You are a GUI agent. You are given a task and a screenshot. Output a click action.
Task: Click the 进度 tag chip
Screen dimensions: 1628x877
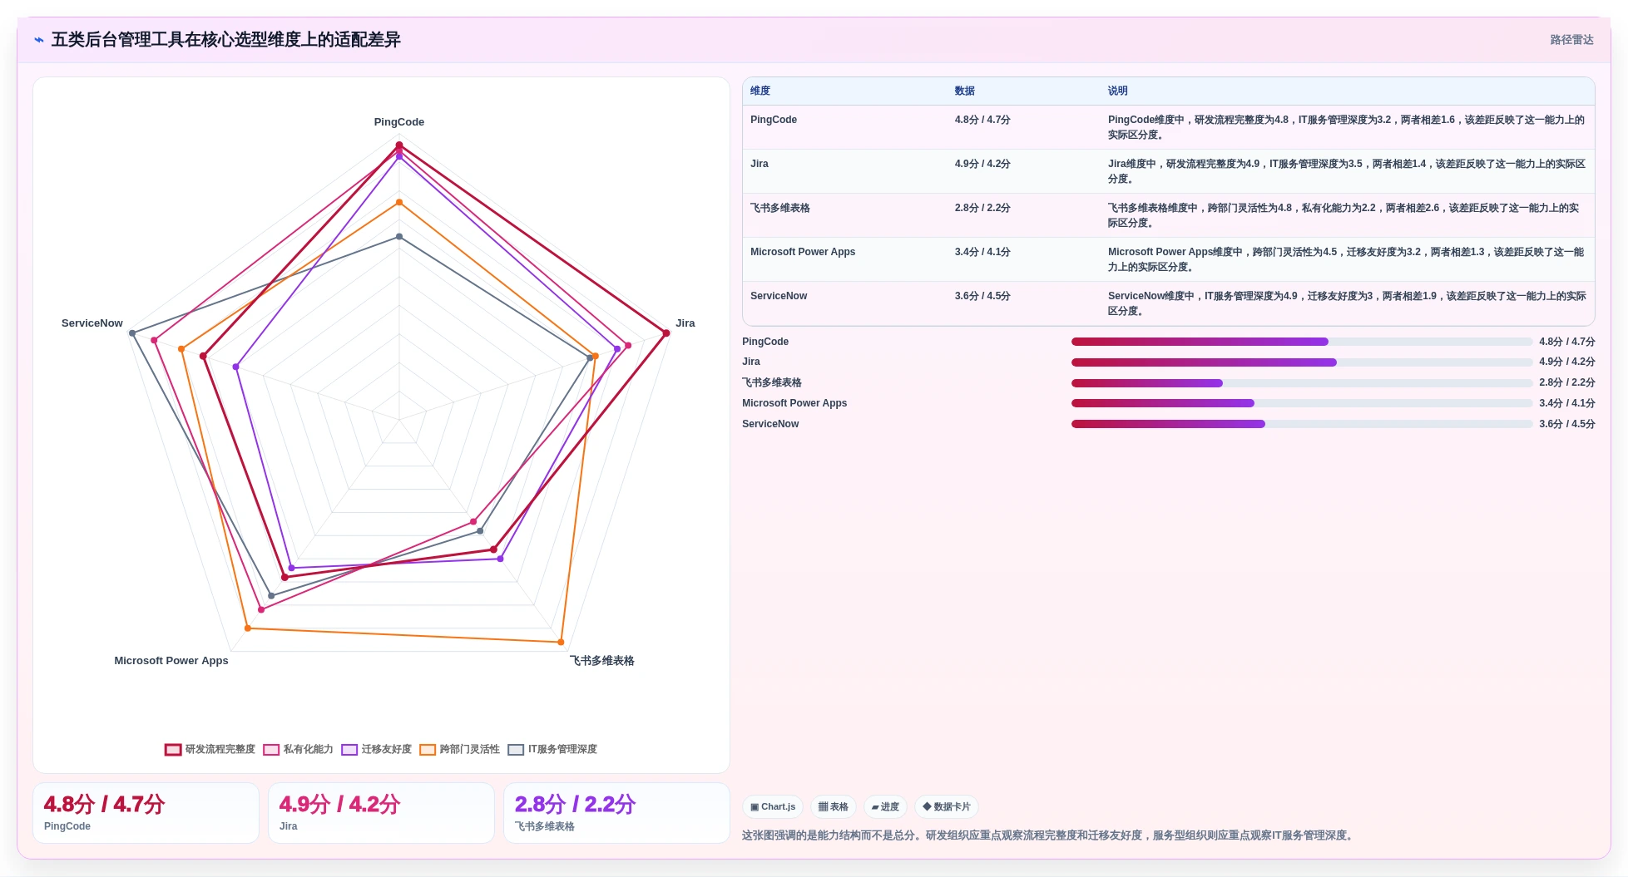[x=885, y=806]
